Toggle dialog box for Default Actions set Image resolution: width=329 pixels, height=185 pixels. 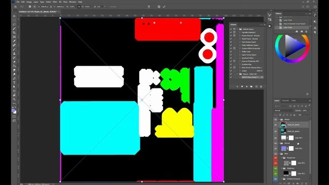[234, 29]
